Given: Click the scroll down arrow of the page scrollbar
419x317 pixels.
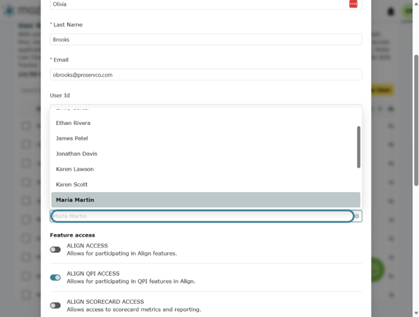Looking at the screenshot, I should (416, 313).
